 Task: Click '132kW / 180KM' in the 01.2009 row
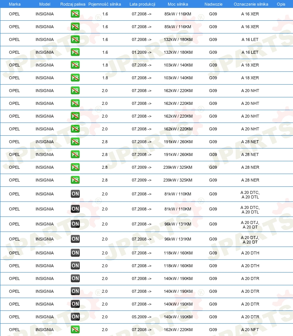coord(178,52)
